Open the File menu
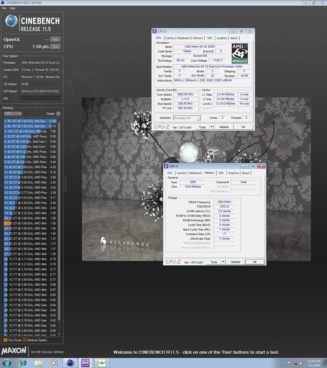The image size is (327, 368). click(x=4, y=8)
